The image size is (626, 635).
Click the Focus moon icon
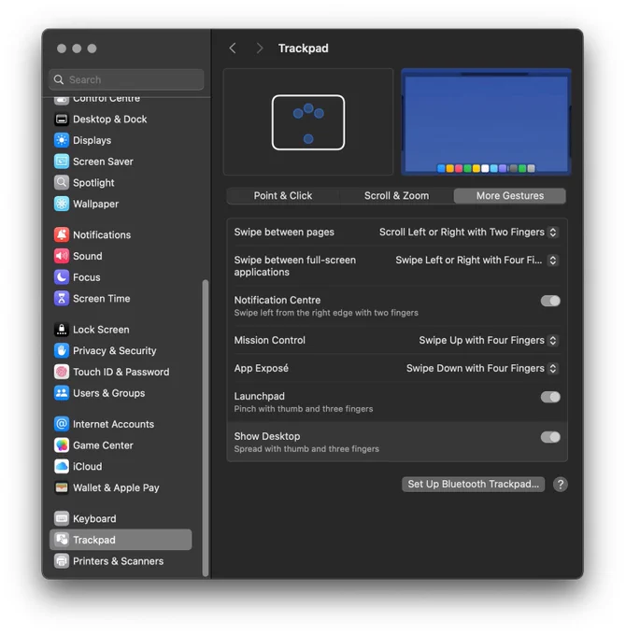tap(61, 277)
